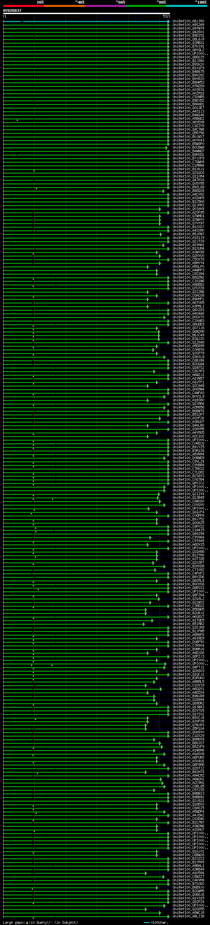Screen dimensions: 210x925
Task: Select hit label UniRef100_Q7WME4
Action: (188, 216)
